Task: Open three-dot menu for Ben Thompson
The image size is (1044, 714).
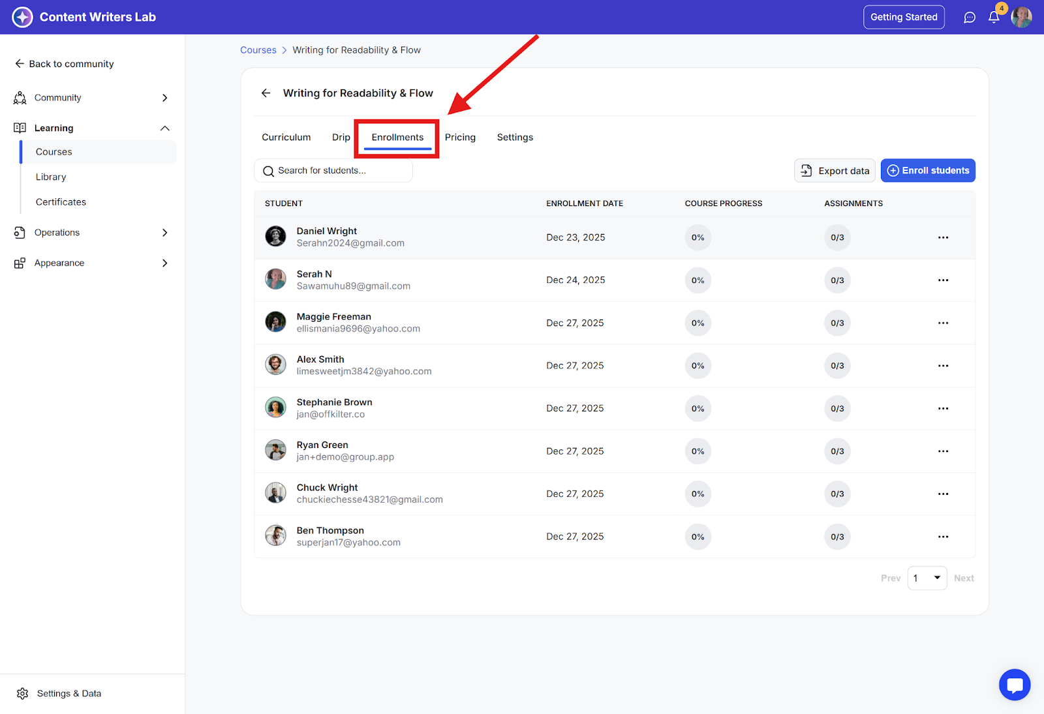Action: click(943, 537)
